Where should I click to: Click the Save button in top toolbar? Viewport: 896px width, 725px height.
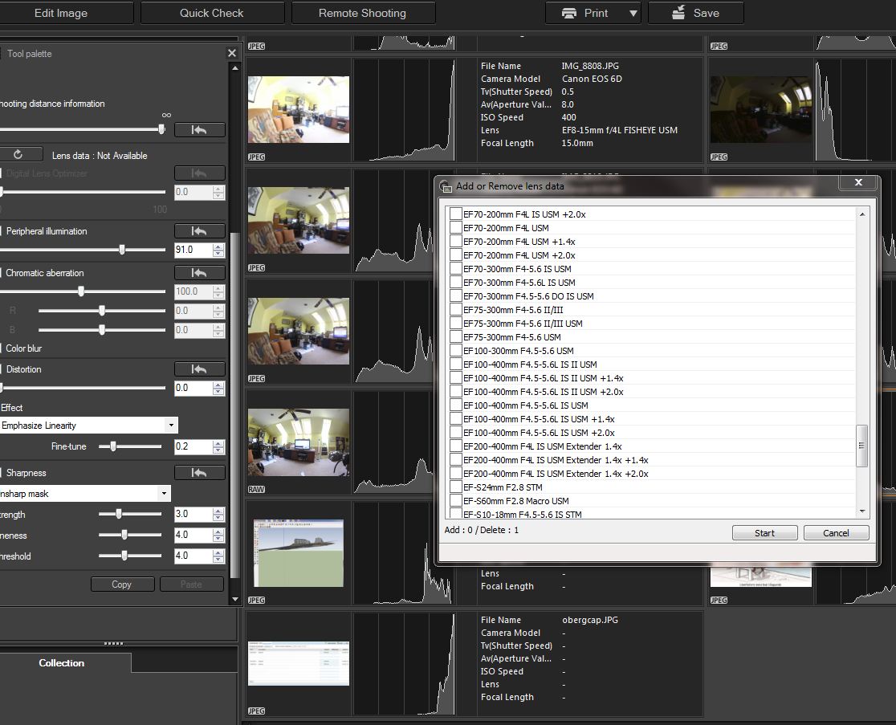click(695, 13)
